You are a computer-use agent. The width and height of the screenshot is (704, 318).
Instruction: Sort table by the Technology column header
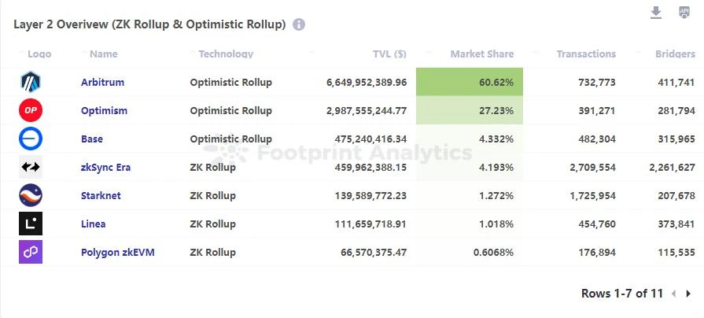[x=226, y=54]
